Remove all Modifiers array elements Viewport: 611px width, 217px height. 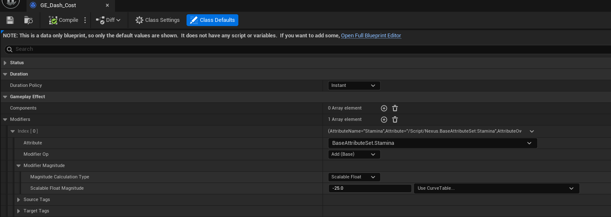(395, 120)
